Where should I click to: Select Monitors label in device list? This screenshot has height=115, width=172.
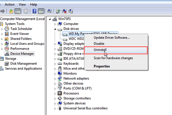tap(70, 73)
